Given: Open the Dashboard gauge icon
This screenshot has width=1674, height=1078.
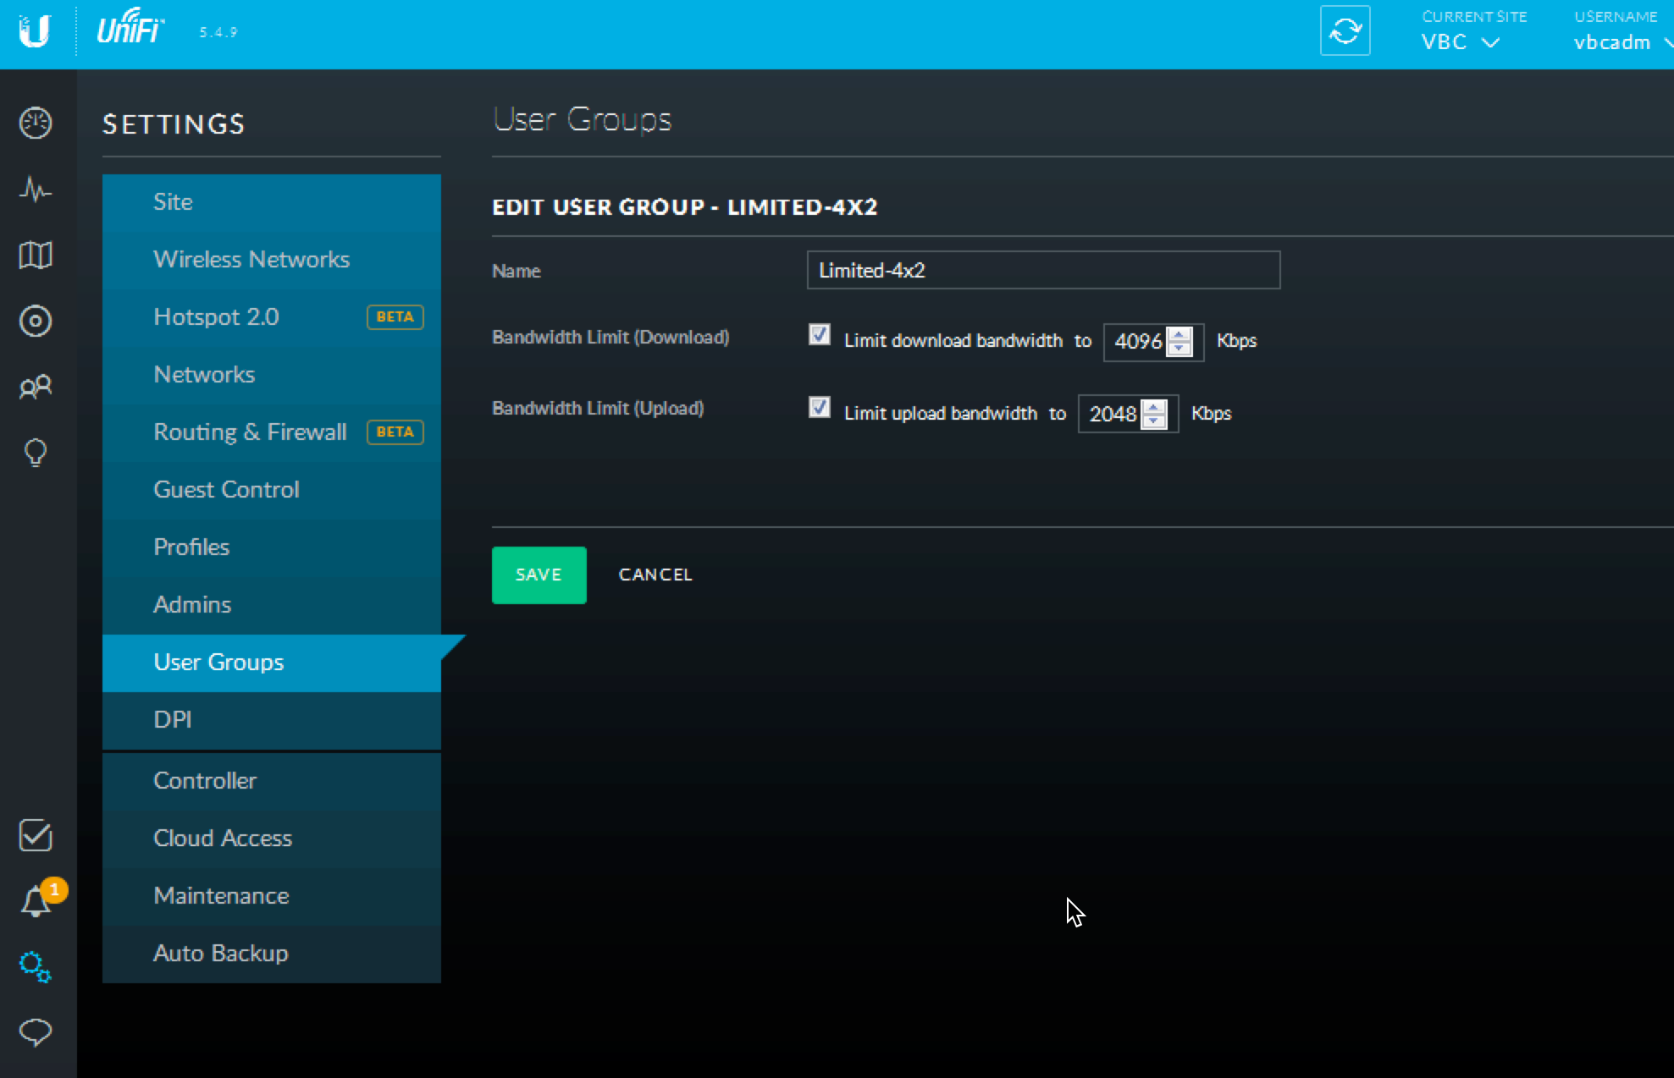Looking at the screenshot, I should click(x=36, y=124).
